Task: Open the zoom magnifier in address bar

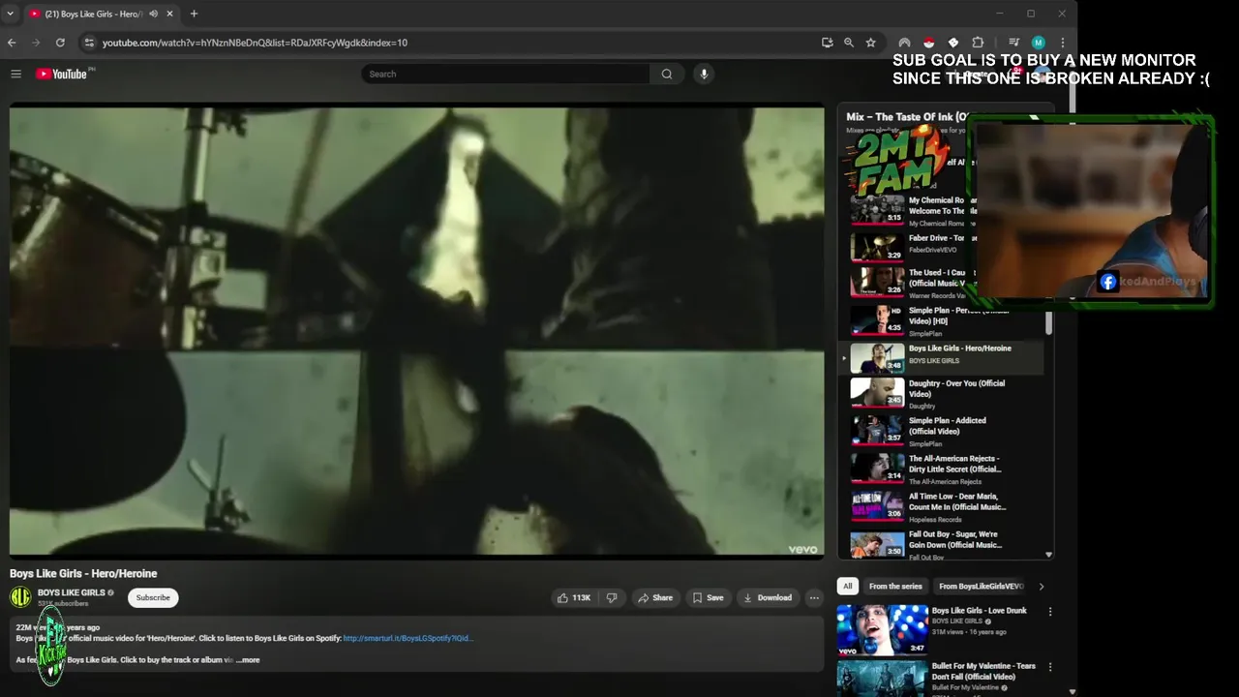Action: point(849,43)
